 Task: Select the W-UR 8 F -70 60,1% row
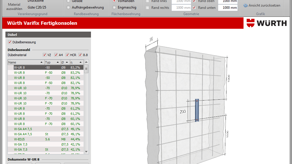[x=46, y=124]
